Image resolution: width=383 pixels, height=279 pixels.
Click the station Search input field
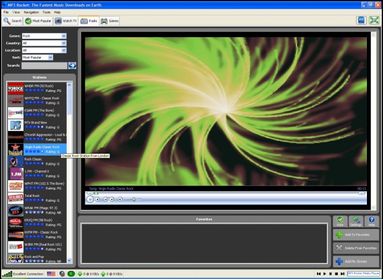click(x=44, y=65)
